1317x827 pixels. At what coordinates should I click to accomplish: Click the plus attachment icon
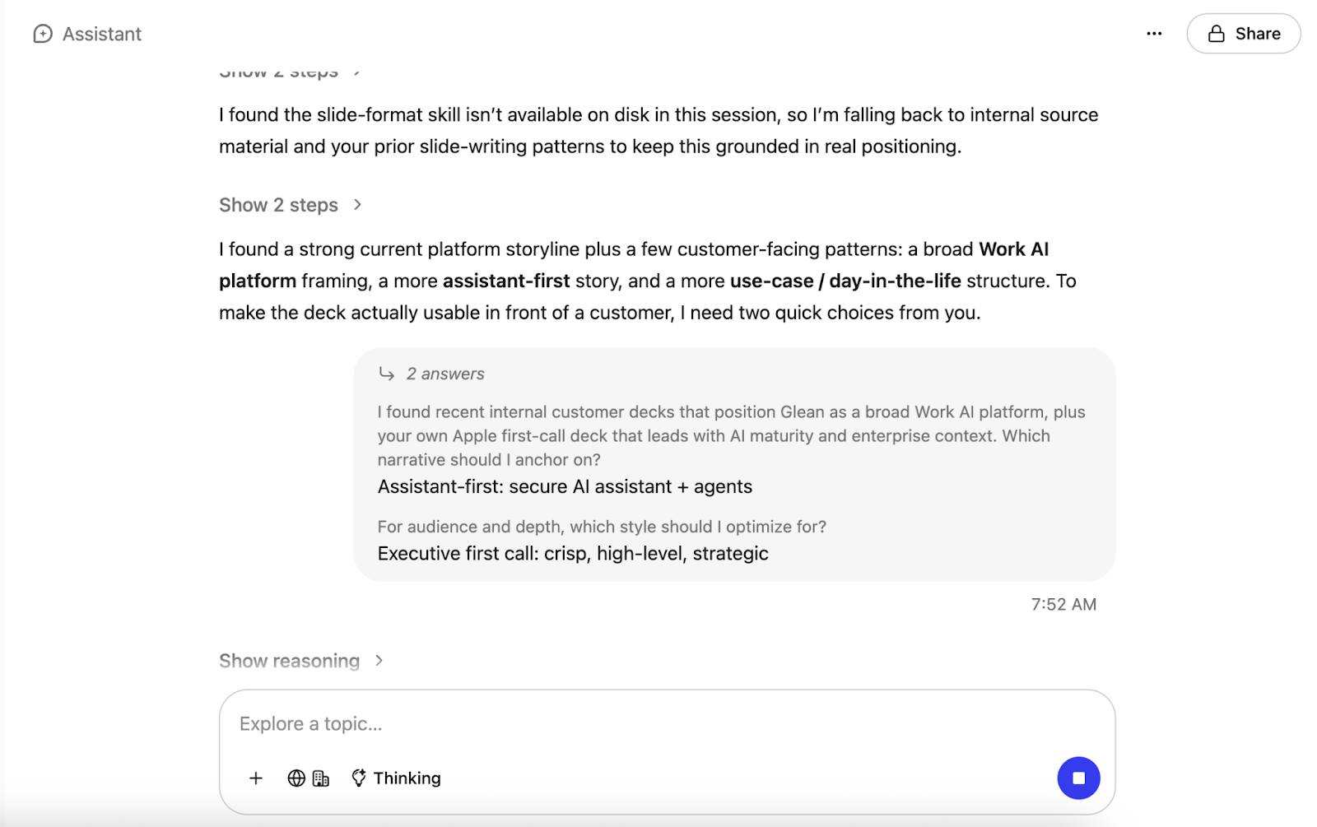(x=256, y=778)
